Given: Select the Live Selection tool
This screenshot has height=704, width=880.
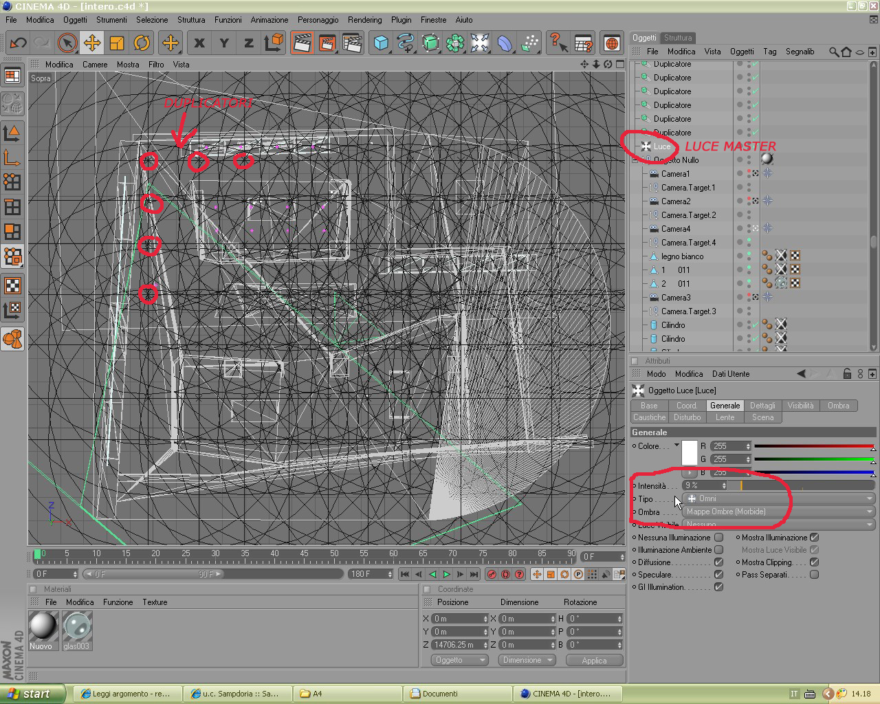Looking at the screenshot, I should coord(67,43).
